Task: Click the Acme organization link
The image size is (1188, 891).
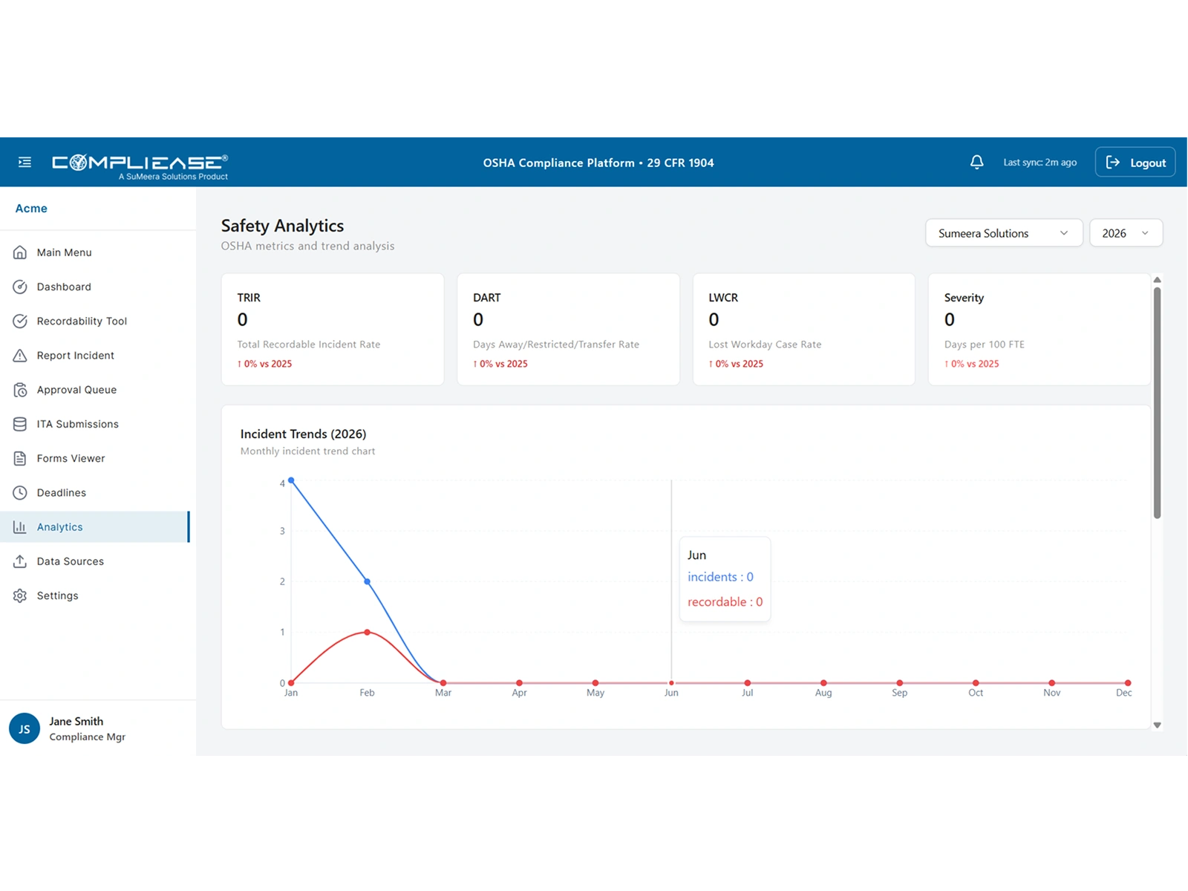Action: pyautogui.click(x=31, y=208)
